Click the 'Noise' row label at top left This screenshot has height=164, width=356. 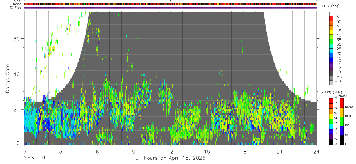(x=17, y=4)
